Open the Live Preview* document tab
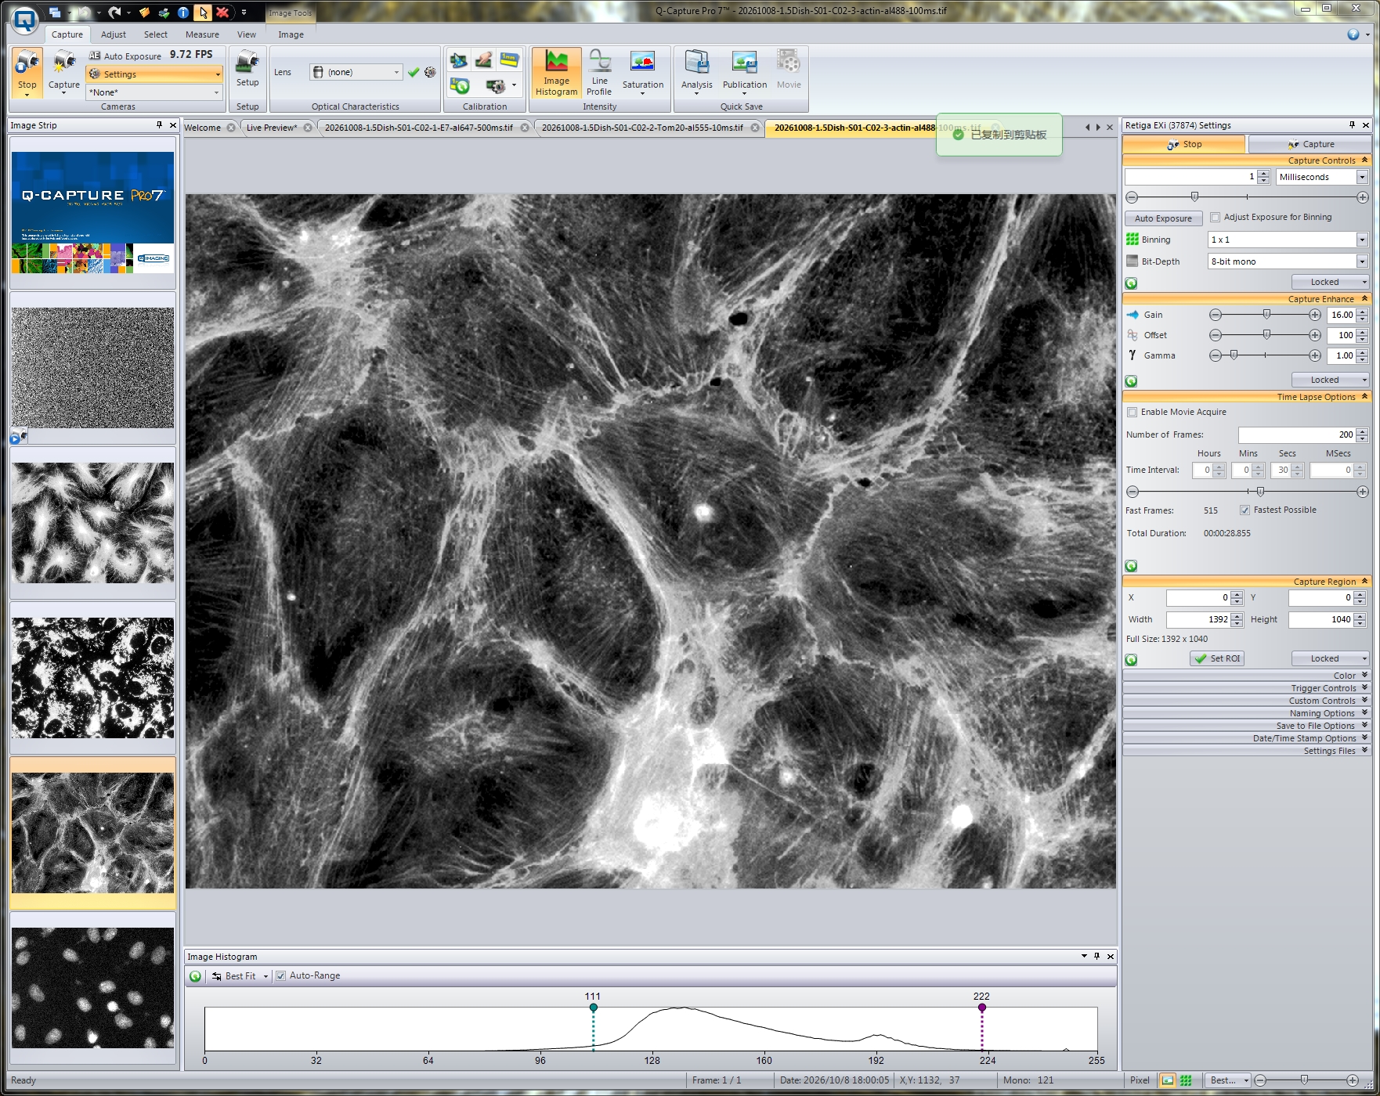Viewport: 1380px width, 1096px height. pyautogui.click(x=272, y=128)
